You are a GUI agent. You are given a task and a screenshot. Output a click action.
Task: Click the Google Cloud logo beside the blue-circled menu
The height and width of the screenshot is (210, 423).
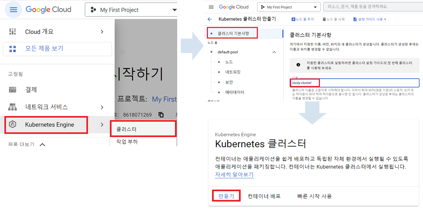pos(49,10)
